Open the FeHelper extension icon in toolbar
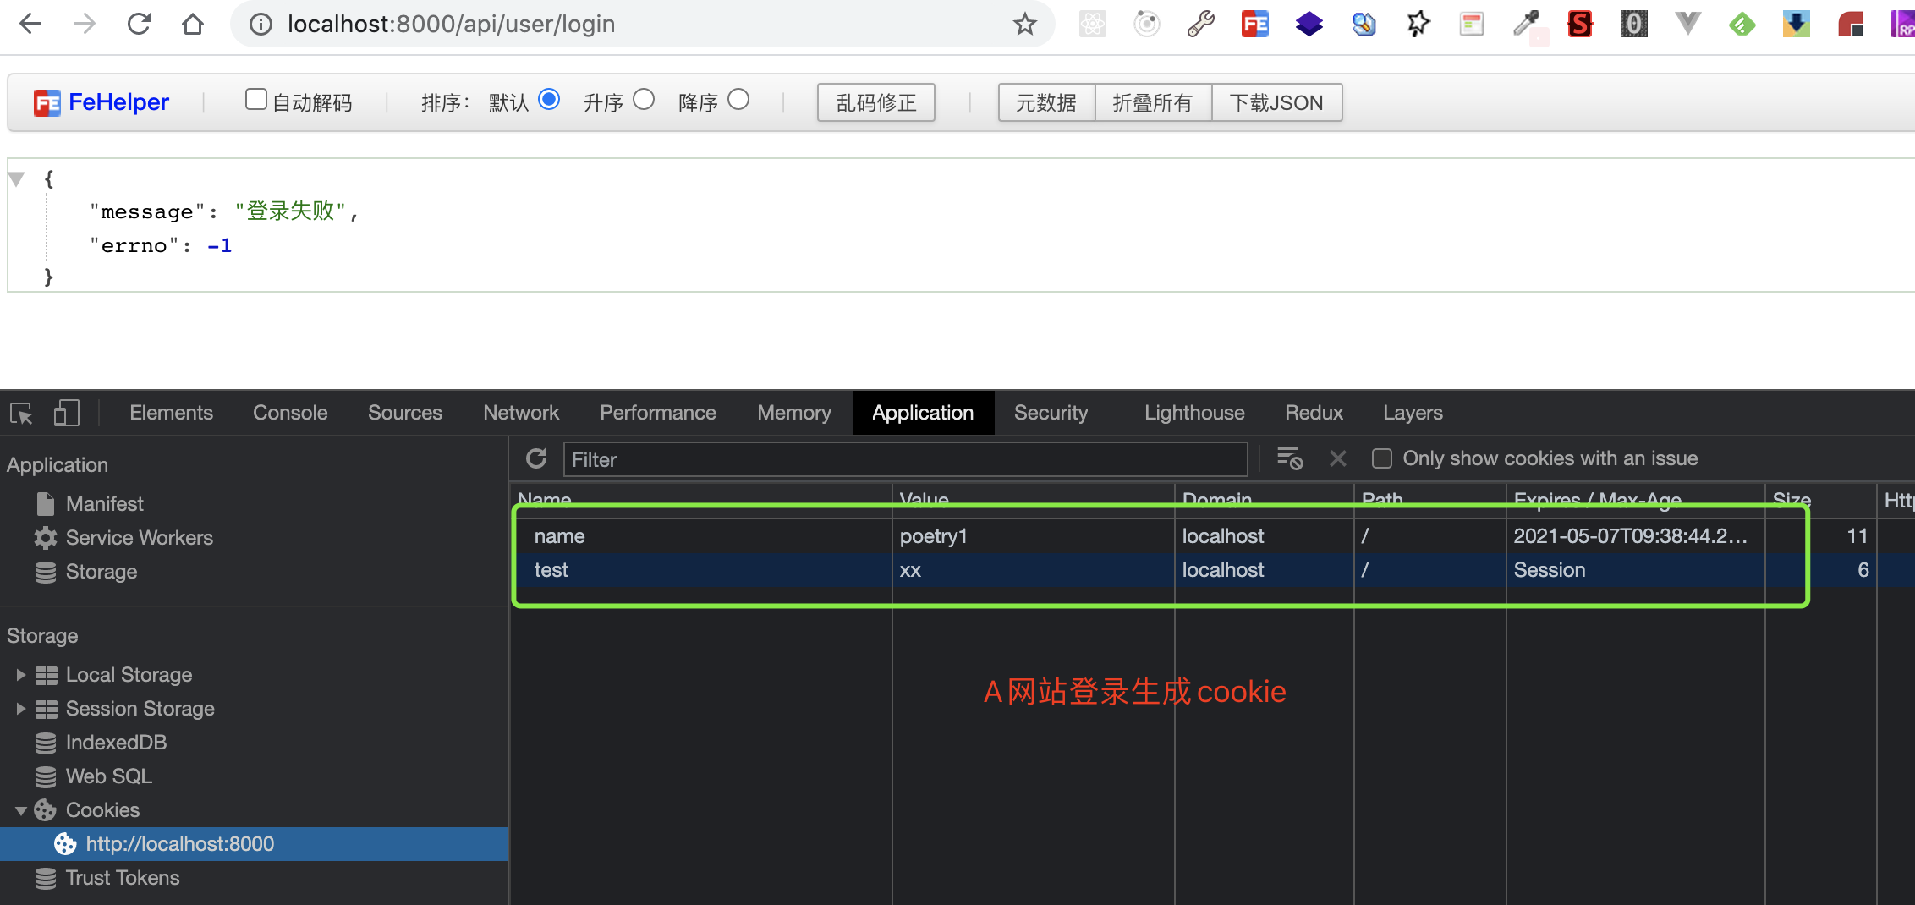This screenshot has height=905, width=1915. (x=1254, y=24)
